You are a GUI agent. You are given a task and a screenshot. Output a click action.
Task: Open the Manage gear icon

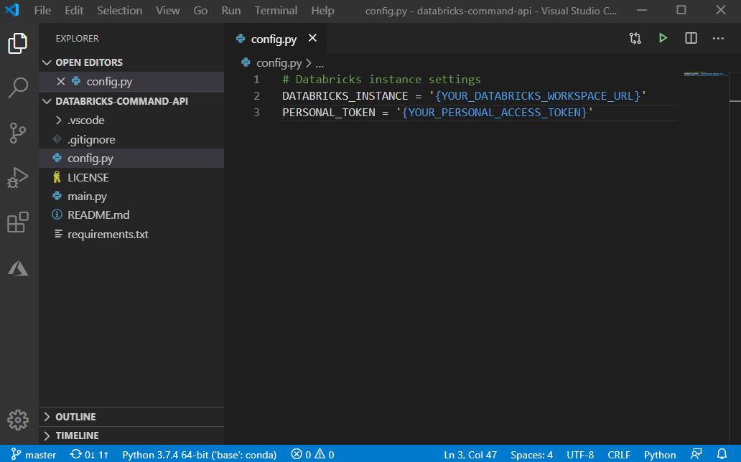pyautogui.click(x=18, y=420)
